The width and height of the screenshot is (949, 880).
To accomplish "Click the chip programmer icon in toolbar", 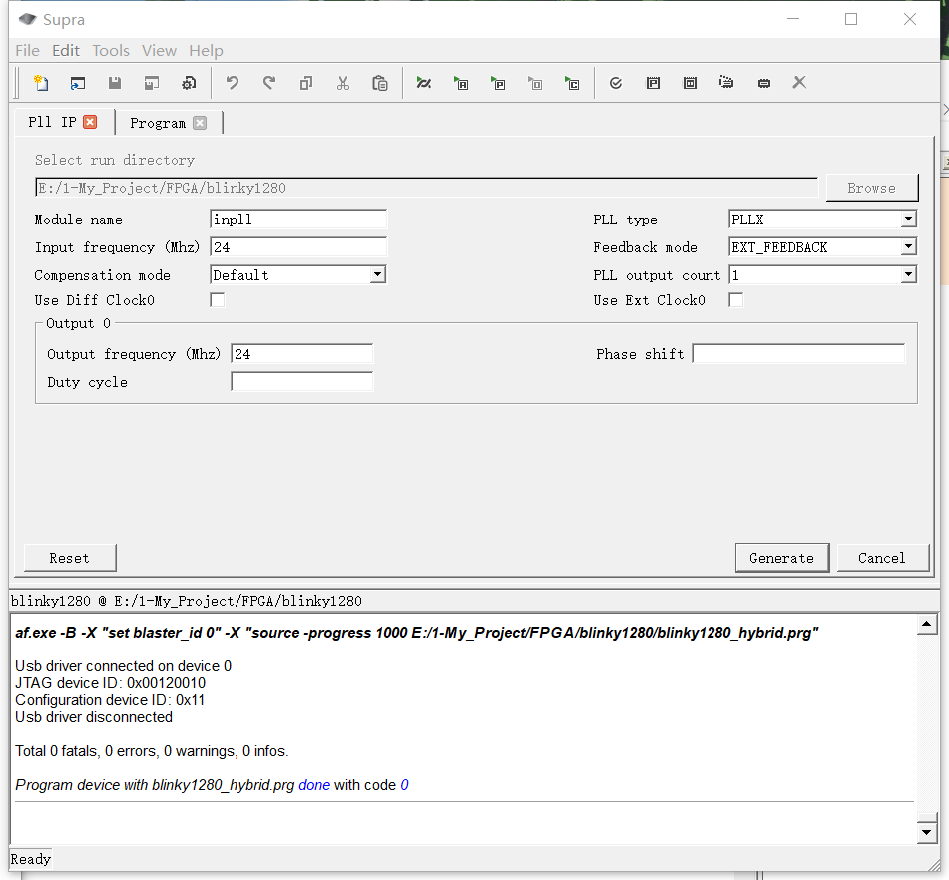I will tap(763, 83).
